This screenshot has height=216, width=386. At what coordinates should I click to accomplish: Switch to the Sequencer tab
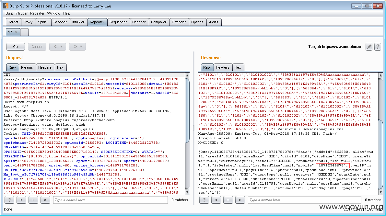pos(118,22)
